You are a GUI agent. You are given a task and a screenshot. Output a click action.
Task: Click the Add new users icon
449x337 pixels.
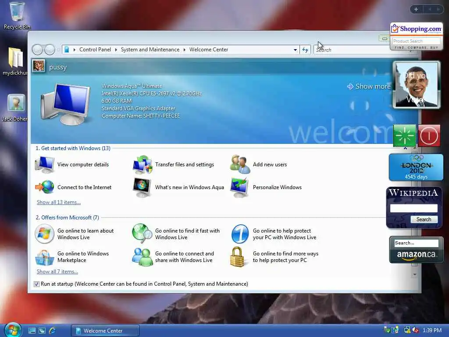click(x=240, y=164)
